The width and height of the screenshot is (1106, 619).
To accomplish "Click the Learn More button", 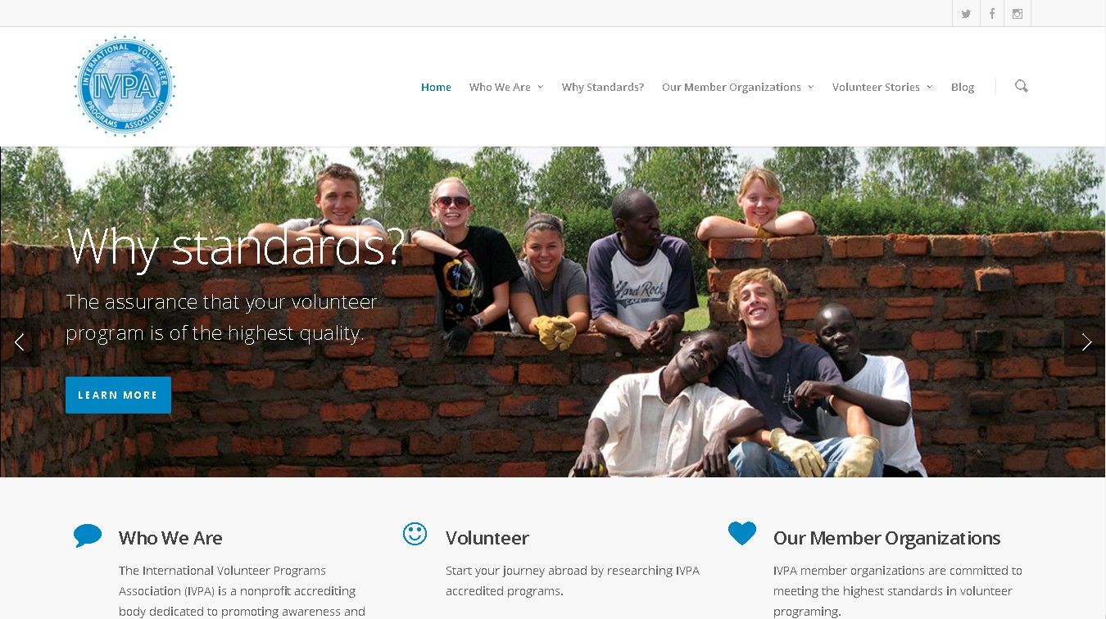I will 118,395.
